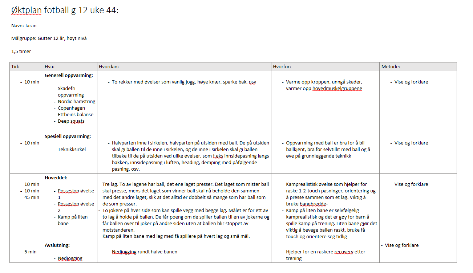Click the 'Avslutning:' heading
Image resolution: width=473 pixels, height=273 pixels.
tap(57, 245)
